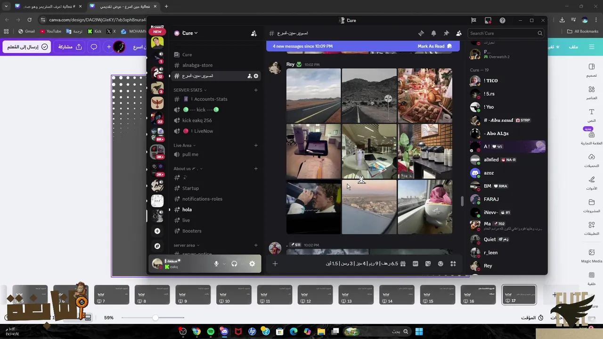Viewport: 603px width, 339px height.
Task: Select Canva slide thumbnail 12
Action: click(x=315, y=295)
